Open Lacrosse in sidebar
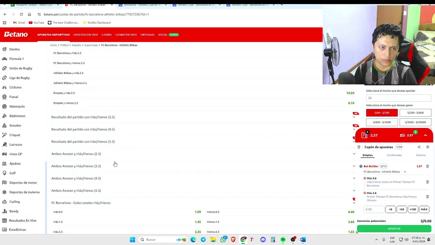Screen dimensions: 435x245 click(x=16, y=144)
